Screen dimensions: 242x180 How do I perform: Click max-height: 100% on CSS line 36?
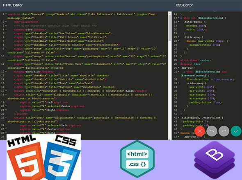coord(202,94)
